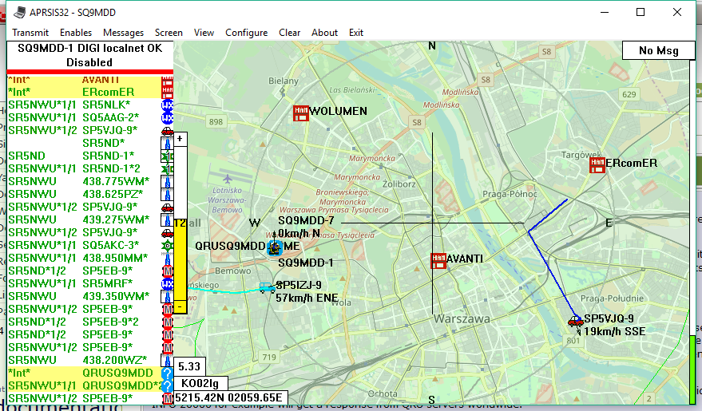Select the ME station icon on map
Viewport: 702px width, 411px height.
click(x=275, y=247)
